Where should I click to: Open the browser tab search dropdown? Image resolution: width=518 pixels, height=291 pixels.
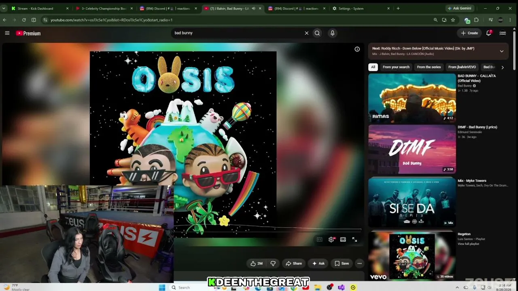4,8
